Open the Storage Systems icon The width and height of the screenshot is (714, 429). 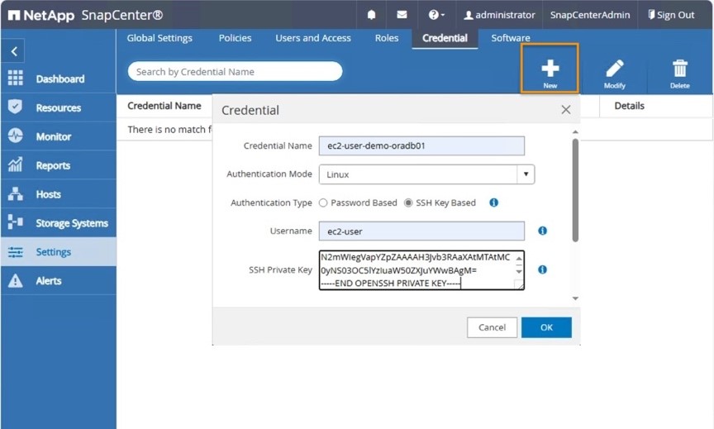(x=15, y=222)
